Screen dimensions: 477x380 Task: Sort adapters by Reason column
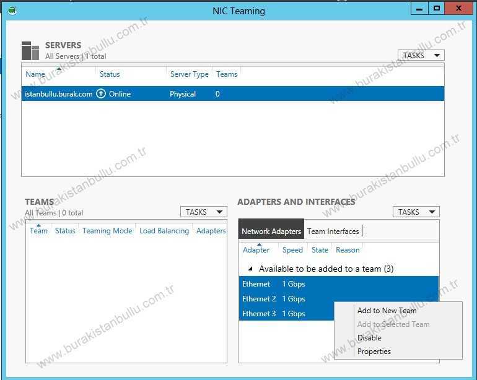coord(348,250)
